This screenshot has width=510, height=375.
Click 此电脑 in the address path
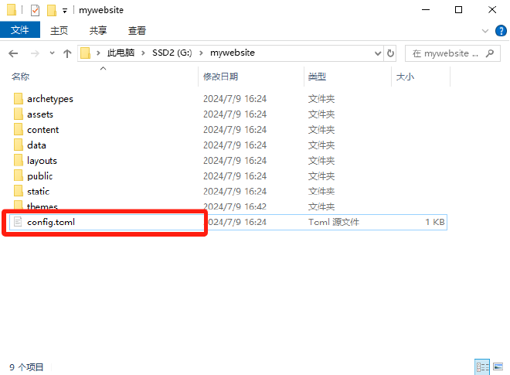coord(121,53)
